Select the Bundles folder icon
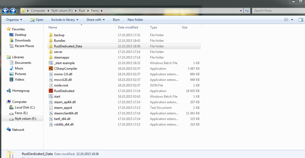Viewport: 305px width, 158px height. (51, 41)
